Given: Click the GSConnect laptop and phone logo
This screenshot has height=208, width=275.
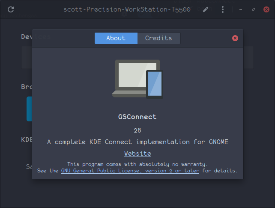Looking at the screenshot, I should [137, 79].
